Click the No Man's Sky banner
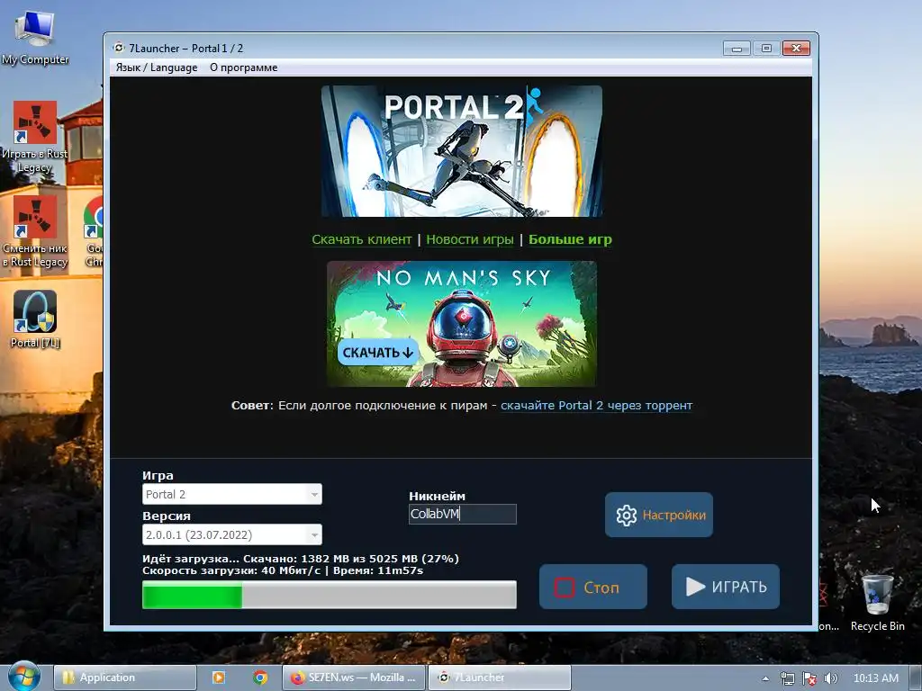 point(462,324)
